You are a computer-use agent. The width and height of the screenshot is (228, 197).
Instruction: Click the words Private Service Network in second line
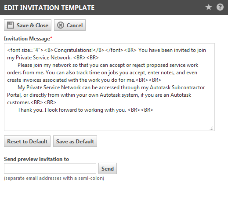[x=43, y=58]
